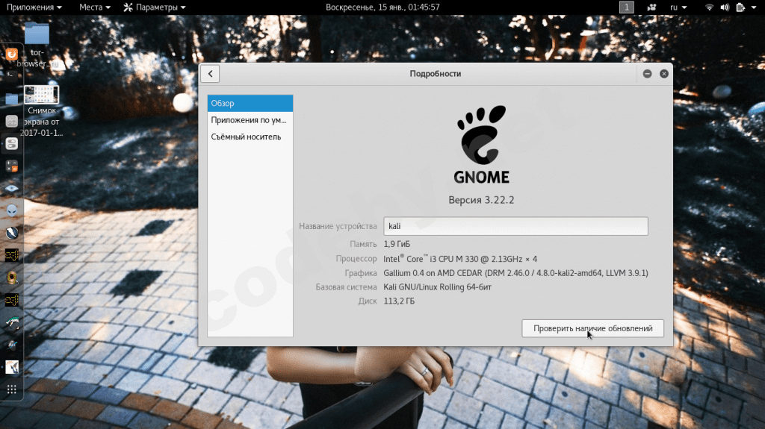Select the tor-browser_ru folder on the desktop
The image size is (765, 429).
click(x=37, y=45)
